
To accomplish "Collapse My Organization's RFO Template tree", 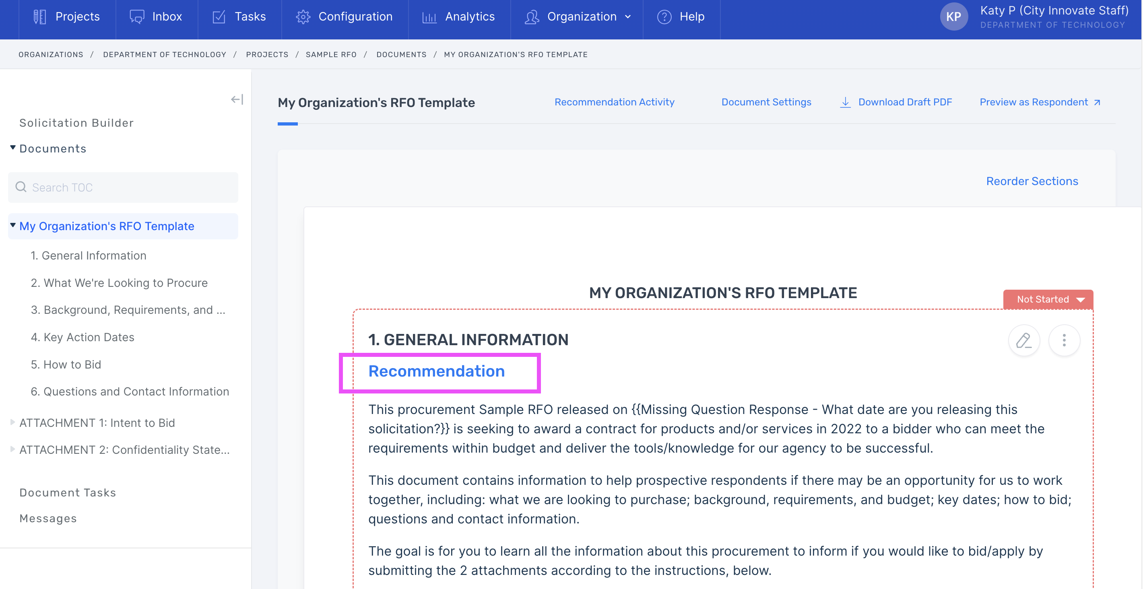I will [x=13, y=225].
